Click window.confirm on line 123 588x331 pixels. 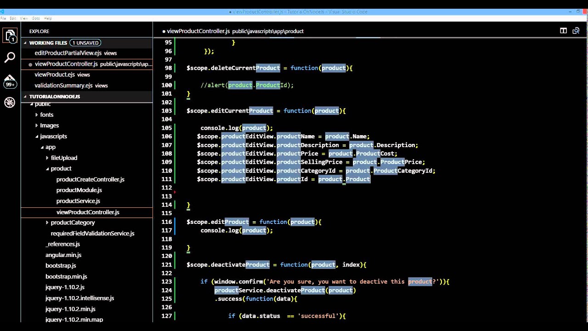[238, 282]
